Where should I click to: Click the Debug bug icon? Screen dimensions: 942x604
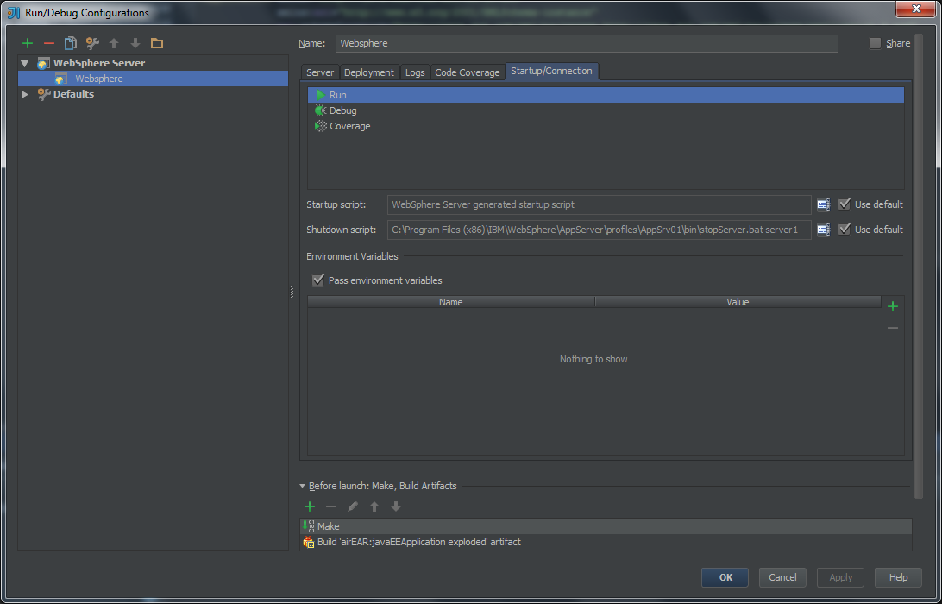(x=321, y=110)
